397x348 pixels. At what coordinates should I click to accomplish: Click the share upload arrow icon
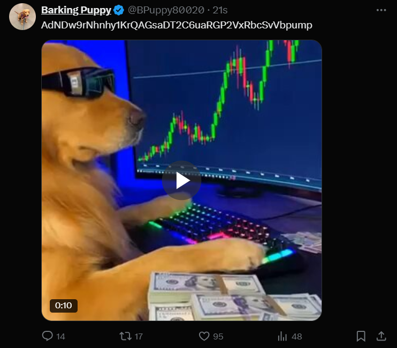tap(381, 336)
